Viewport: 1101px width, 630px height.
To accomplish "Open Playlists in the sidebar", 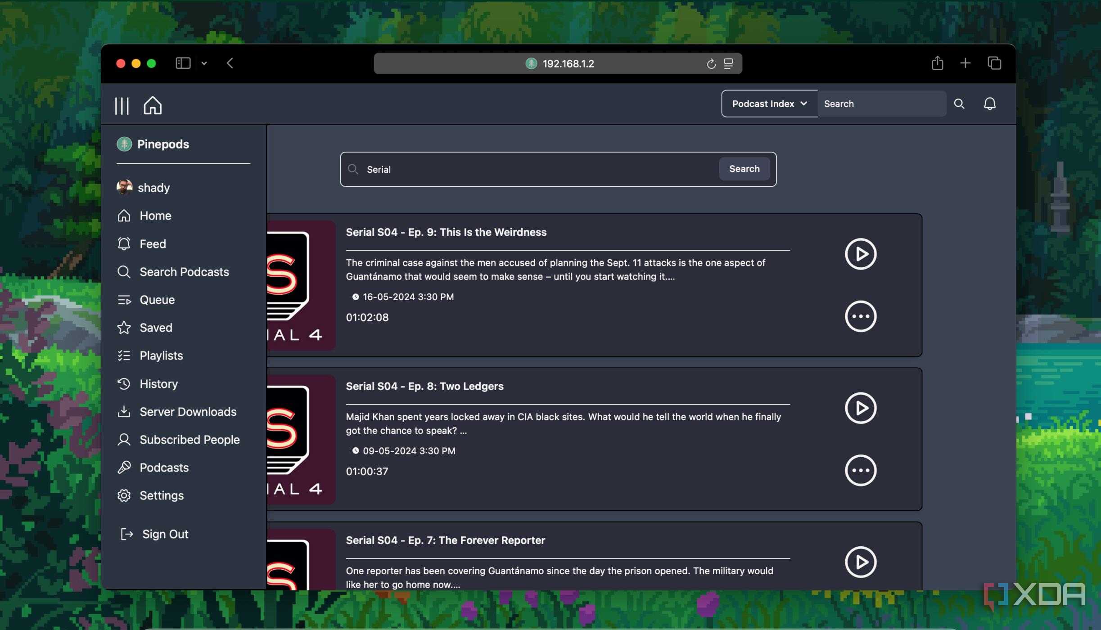I will point(149,355).
